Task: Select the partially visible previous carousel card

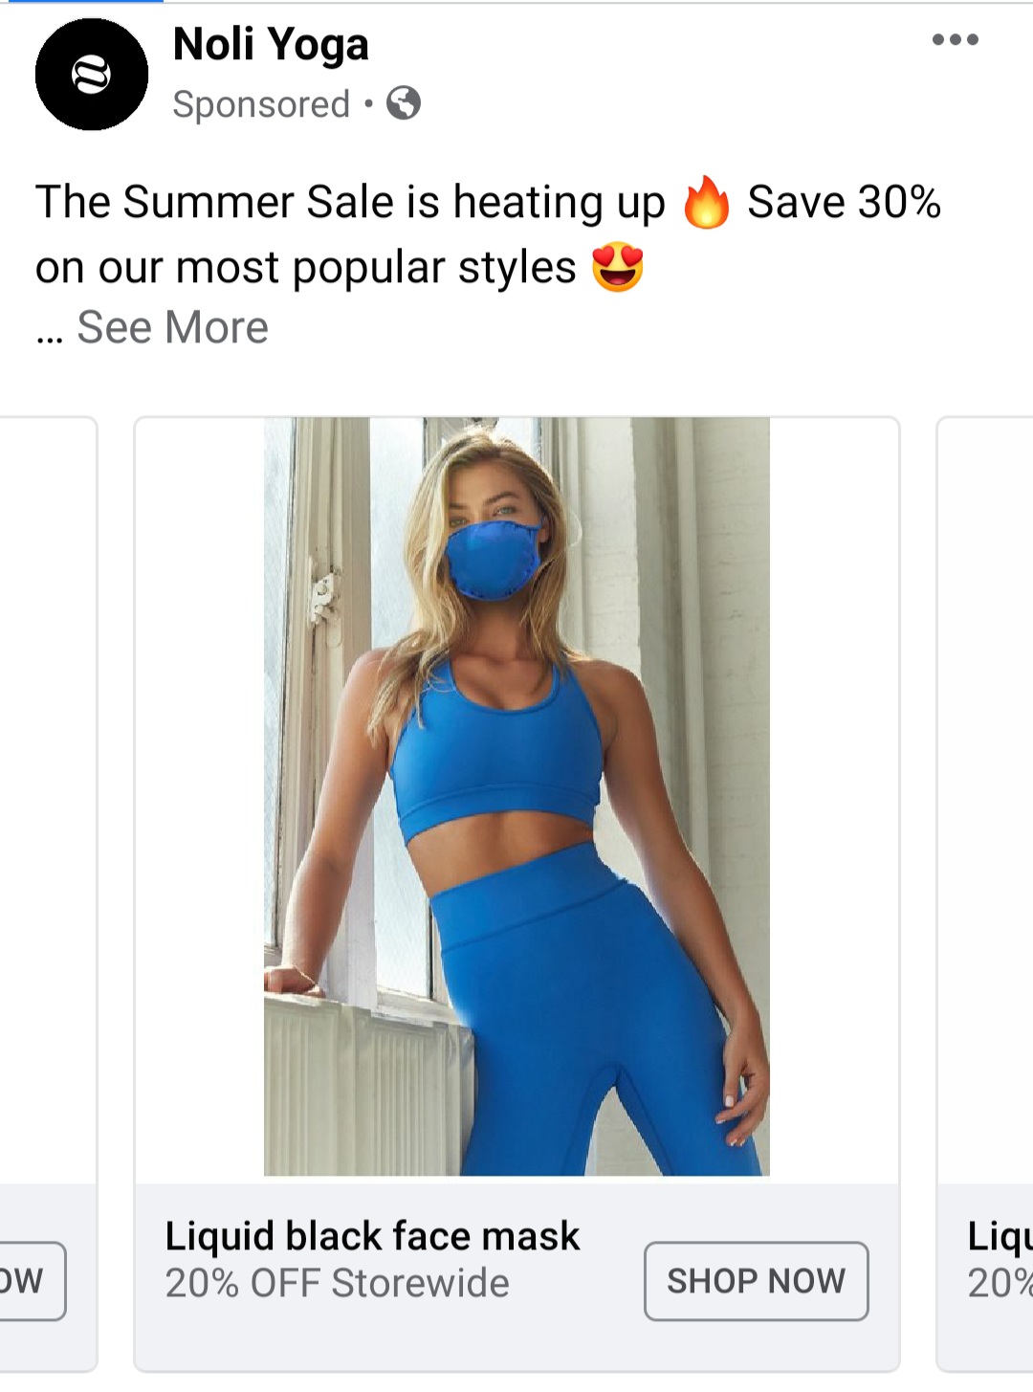Action: coord(48,895)
